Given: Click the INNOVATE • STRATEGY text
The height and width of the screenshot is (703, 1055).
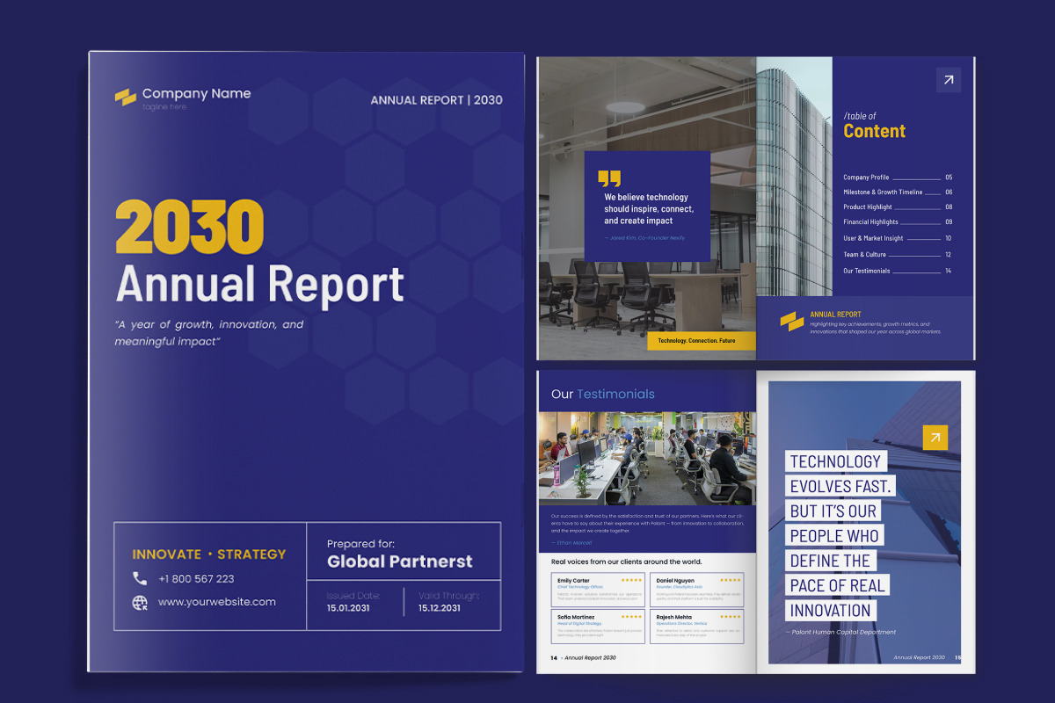Looking at the screenshot, I should pyautogui.click(x=209, y=554).
